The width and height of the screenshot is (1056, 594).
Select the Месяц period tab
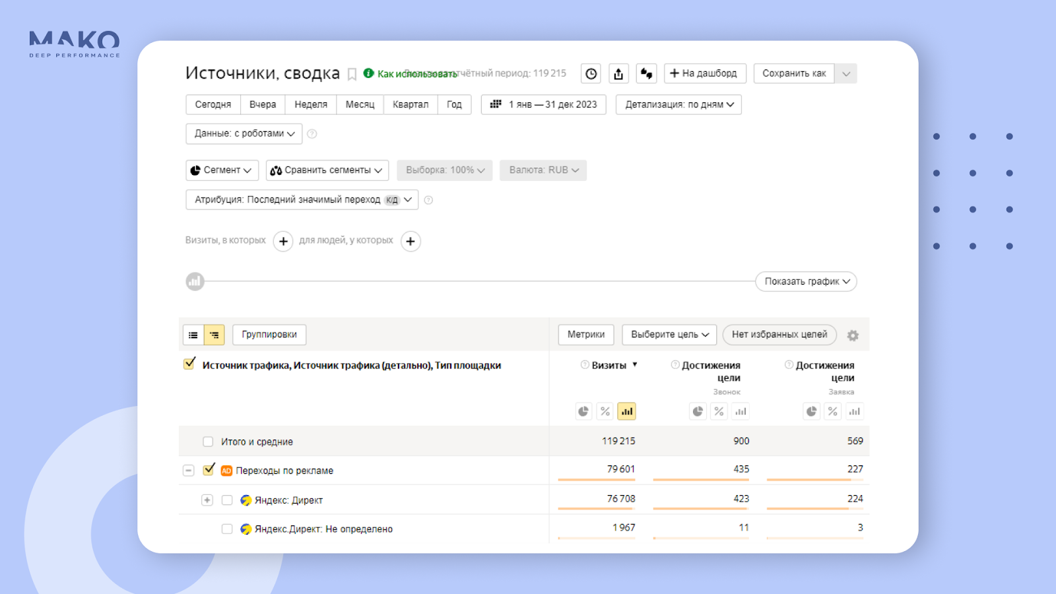pos(360,105)
